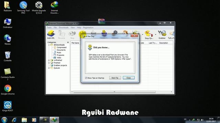220x123 pixels.
Task: Click the IDM taskbar button
Action: tap(54, 120)
